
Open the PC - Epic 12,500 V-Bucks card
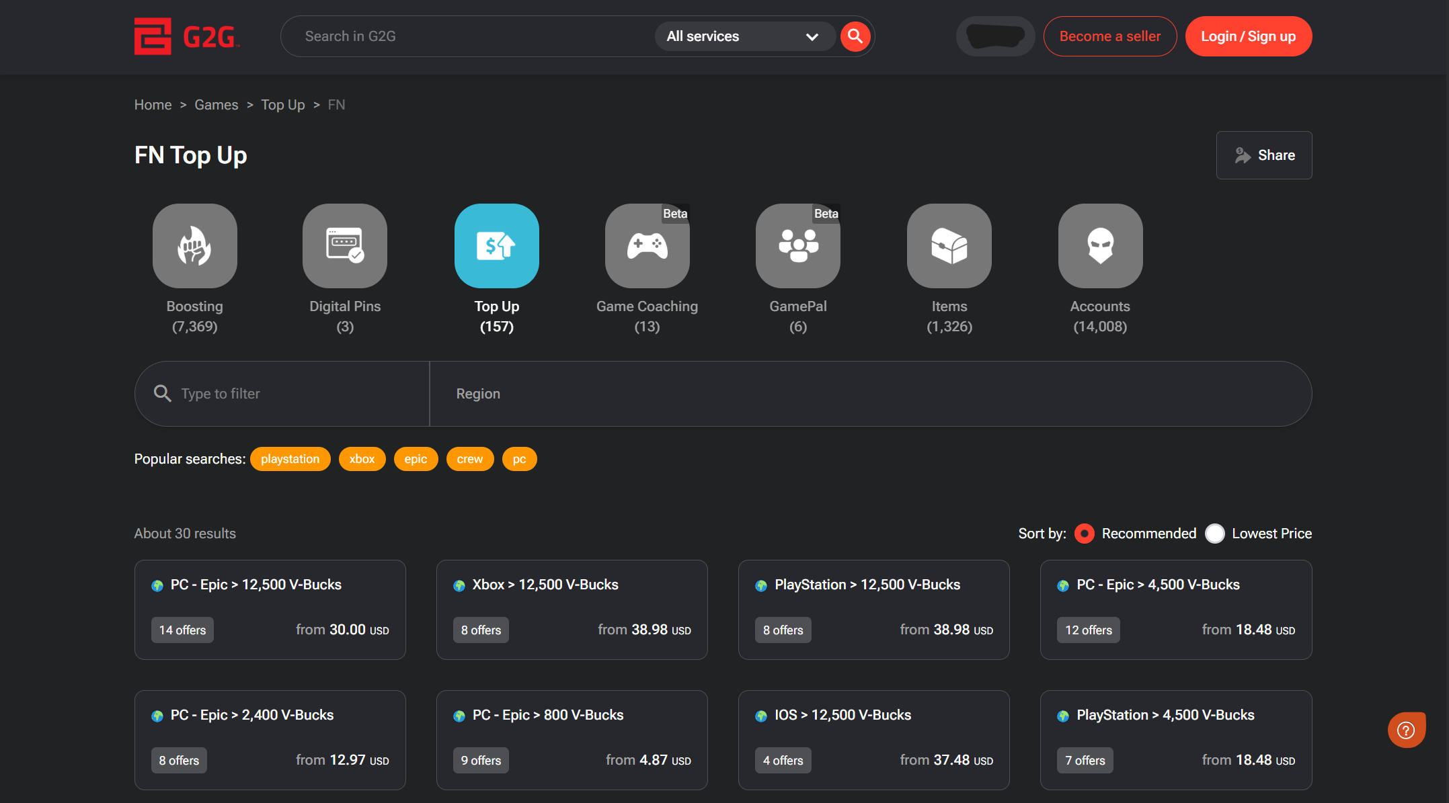(270, 609)
